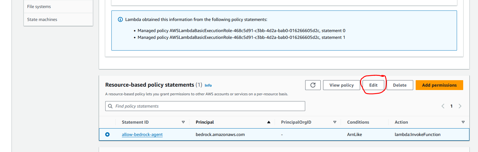Viewport: 478px width, 152px height.
Task: Click the View policy button
Action: pyautogui.click(x=341, y=85)
